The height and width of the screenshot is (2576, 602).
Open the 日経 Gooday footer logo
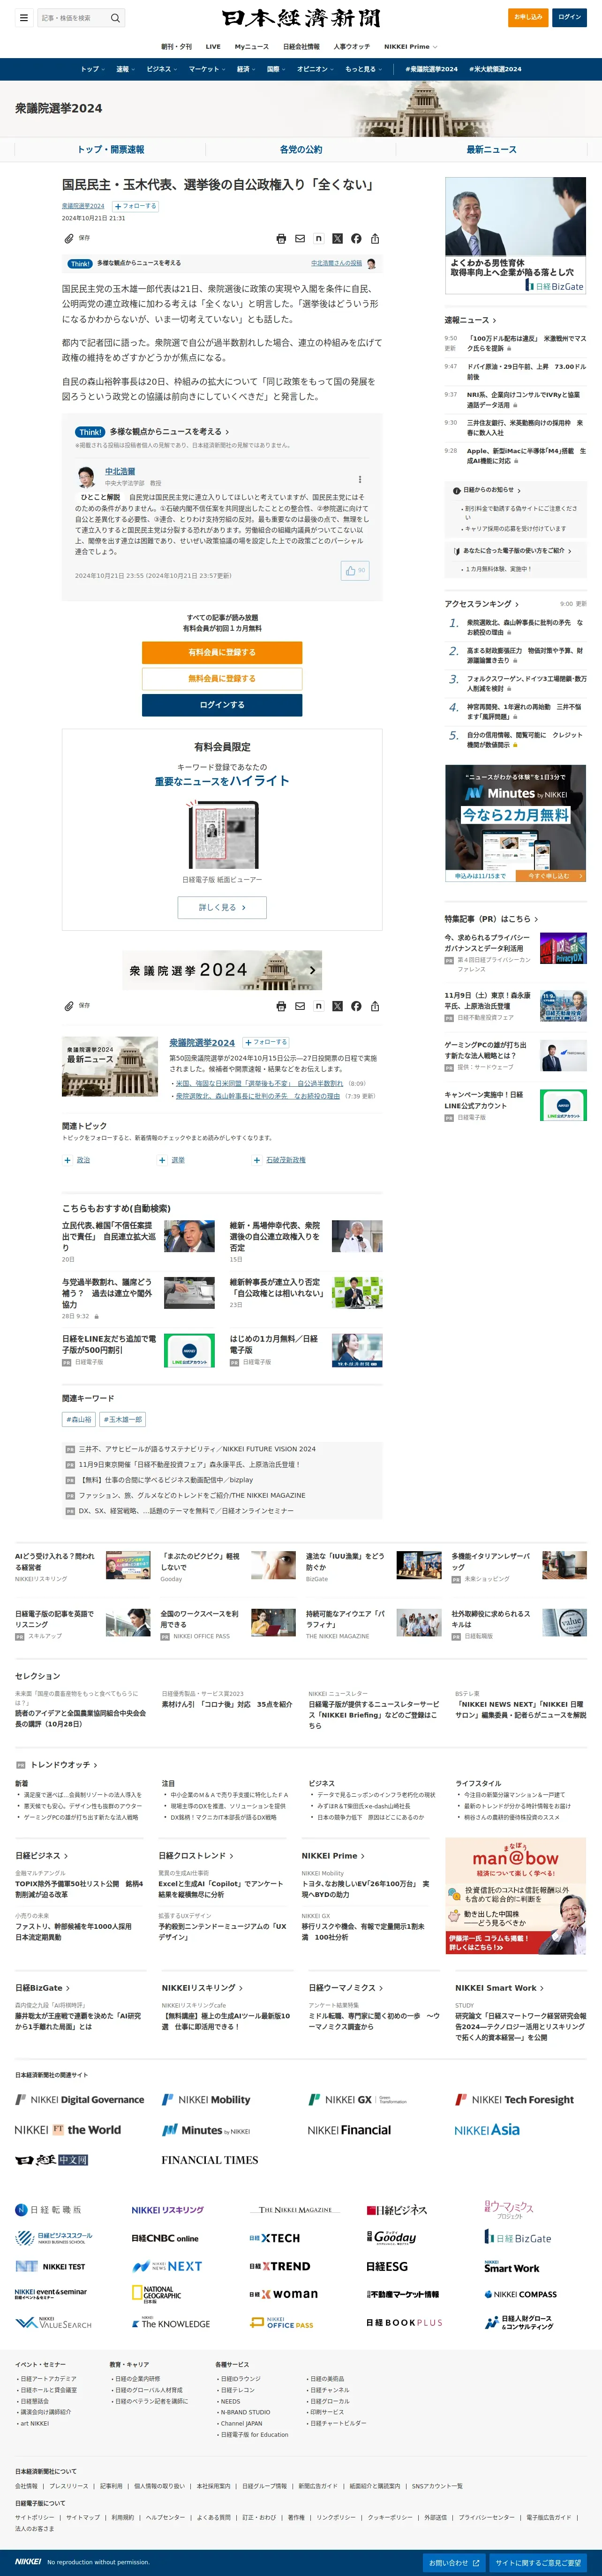click(391, 2237)
